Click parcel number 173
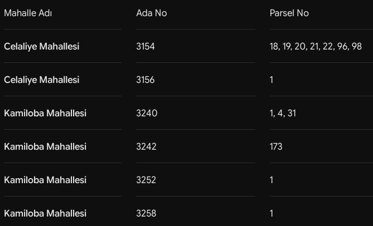 tap(276, 146)
